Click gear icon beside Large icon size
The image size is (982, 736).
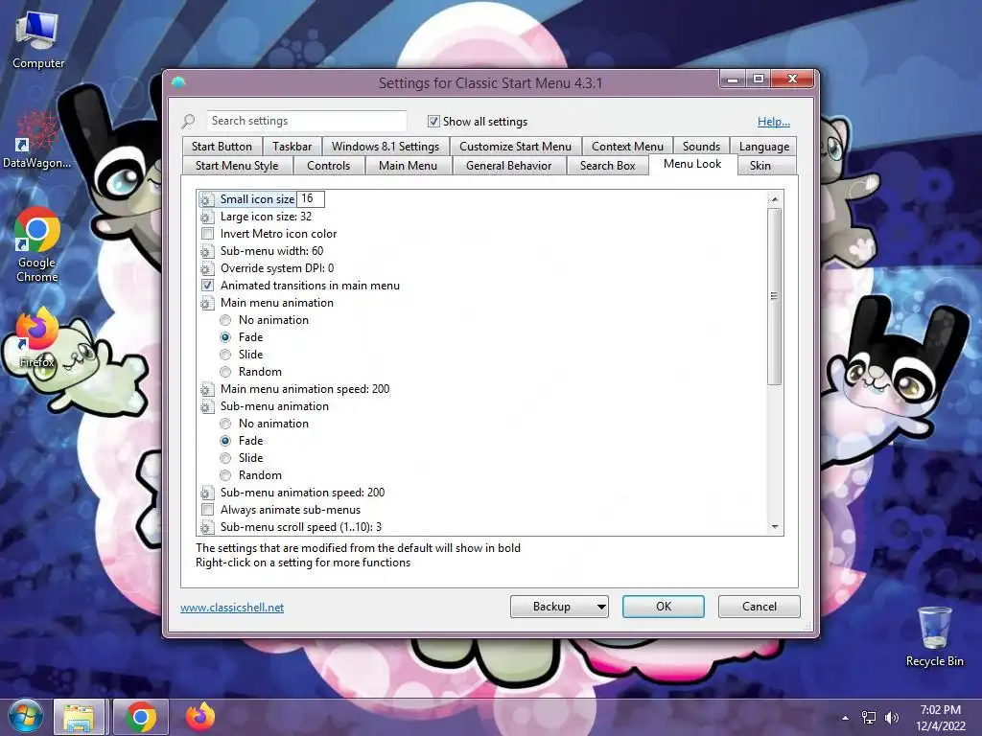pyautogui.click(x=207, y=217)
